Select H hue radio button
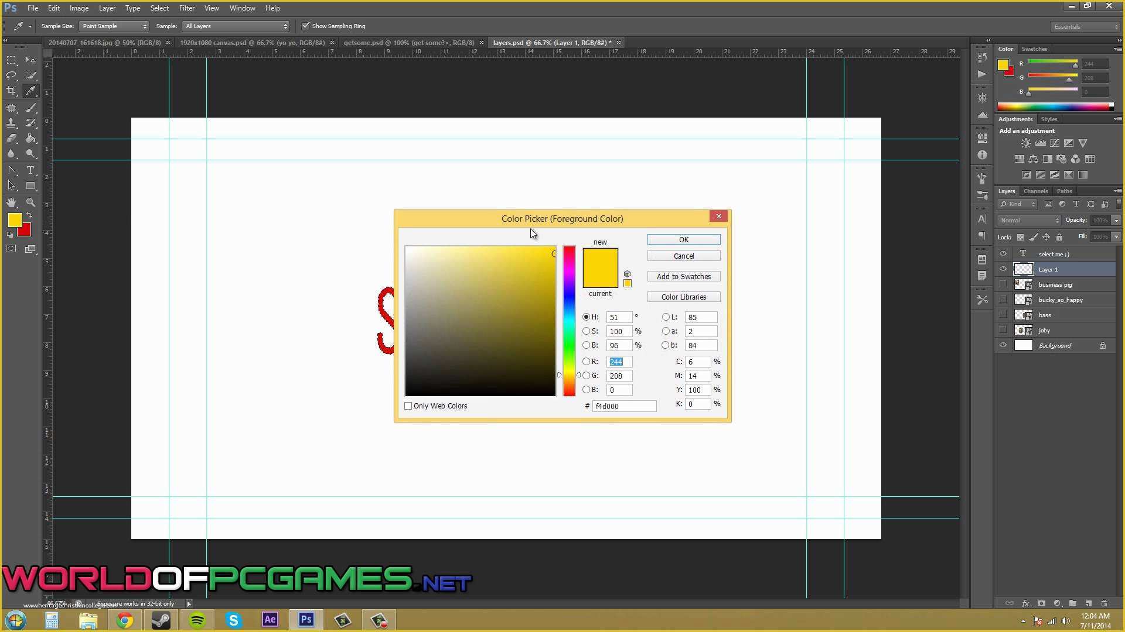1125x632 pixels. (x=587, y=317)
